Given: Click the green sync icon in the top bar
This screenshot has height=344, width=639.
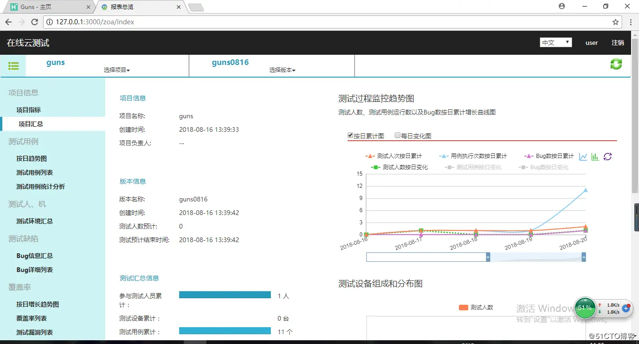Looking at the screenshot, I should click(616, 64).
